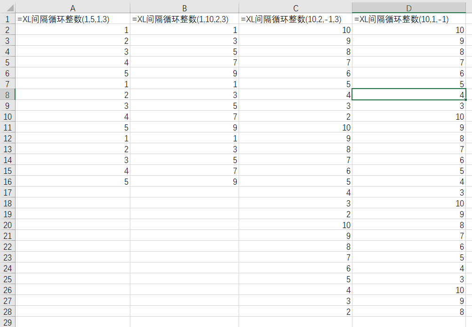The image size is (472, 327).
Task: Select column A header
Action: click(72, 8)
